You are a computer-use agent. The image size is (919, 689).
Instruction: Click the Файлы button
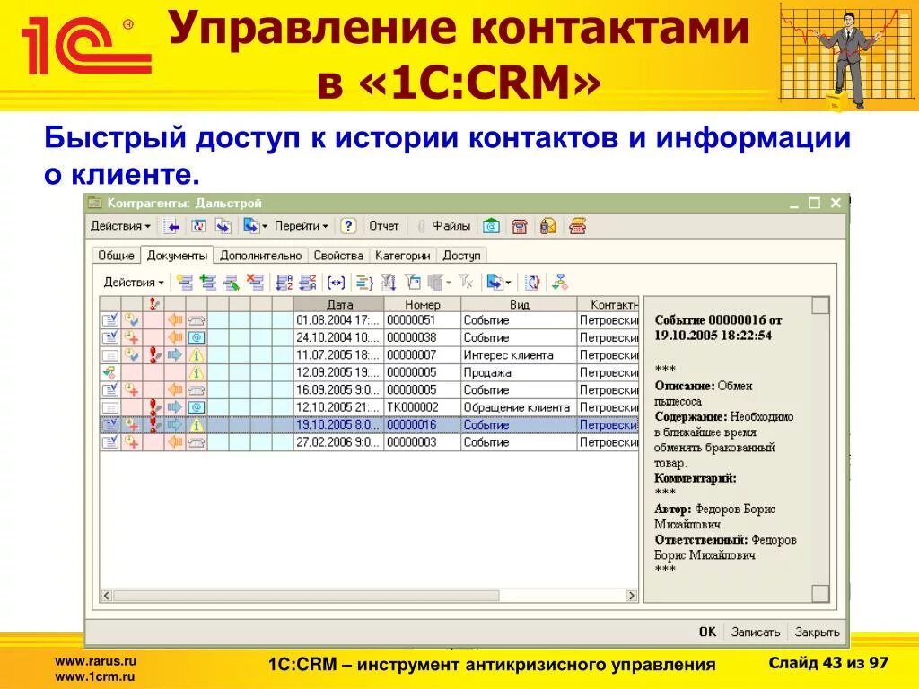pyautogui.click(x=451, y=226)
